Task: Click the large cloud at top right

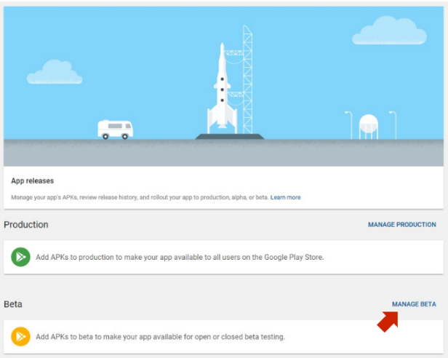Action: [389, 31]
